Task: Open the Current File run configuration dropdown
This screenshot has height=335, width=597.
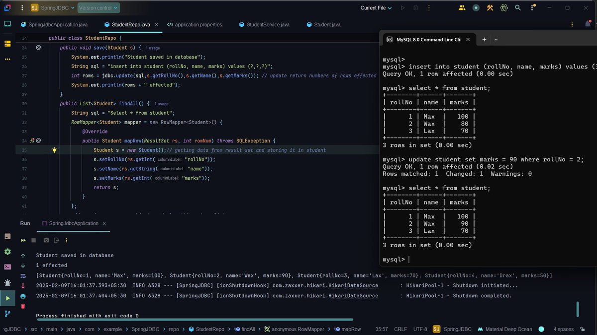Action: click(x=376, y=8)
